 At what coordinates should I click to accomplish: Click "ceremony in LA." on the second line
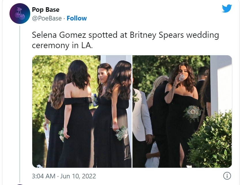tap(62, 46)
